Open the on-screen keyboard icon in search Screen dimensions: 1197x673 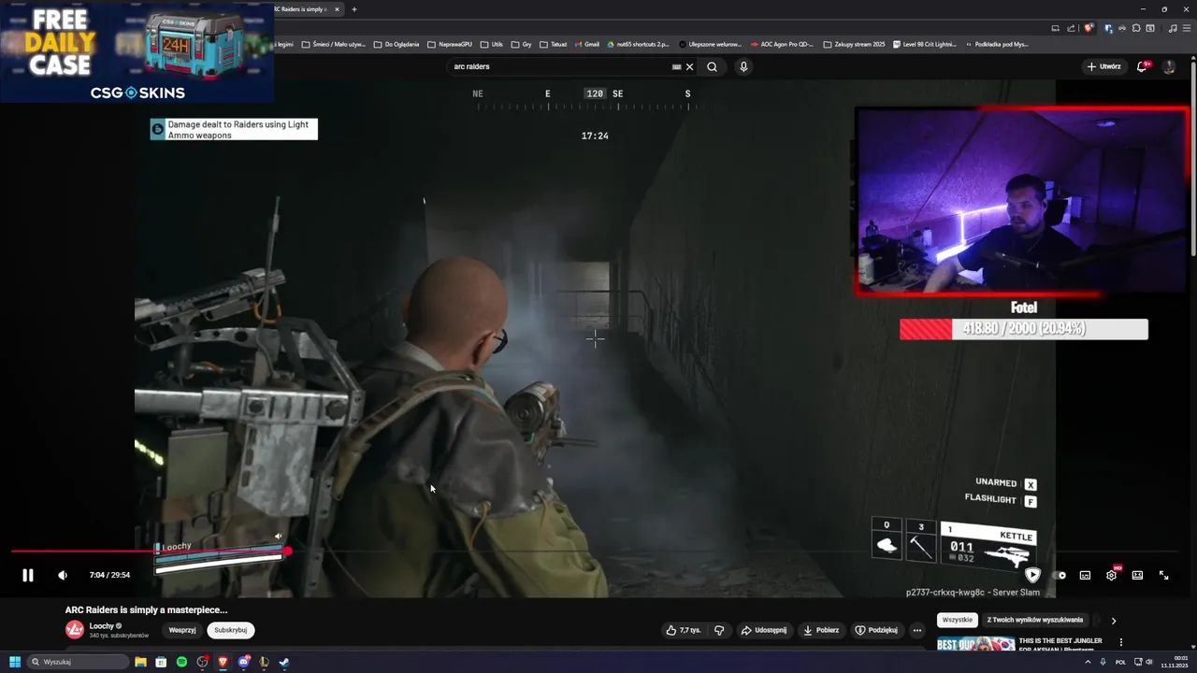pyautogui.click(x=676, y=66)
